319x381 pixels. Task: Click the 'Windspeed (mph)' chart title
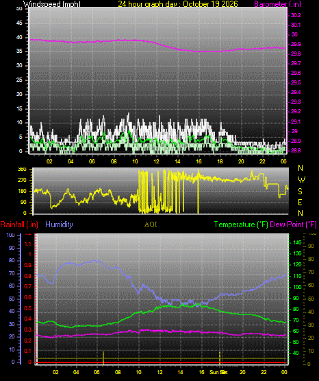[x=52, y=4]
